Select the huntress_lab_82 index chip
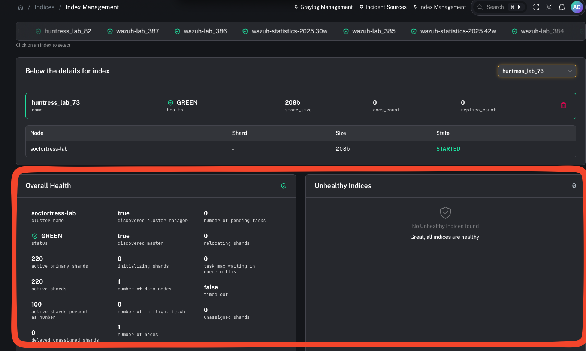 point(63,31)
